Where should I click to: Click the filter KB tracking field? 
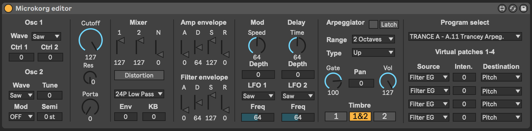point(154,117)
